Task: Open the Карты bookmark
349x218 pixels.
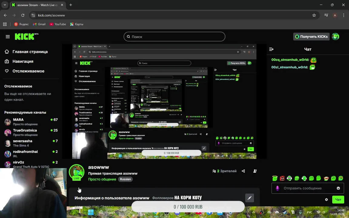Action: [77, 24]
